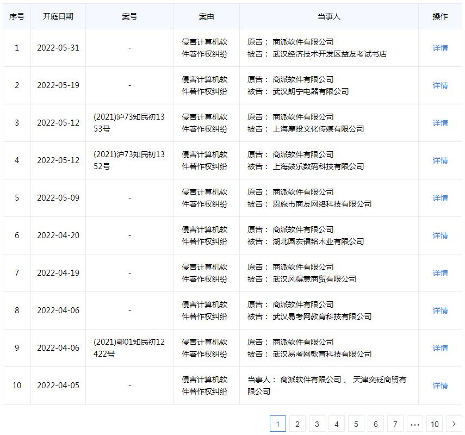Open 详情 for defendant 武汉风得意商贸有限公司

tap(440, 273)
